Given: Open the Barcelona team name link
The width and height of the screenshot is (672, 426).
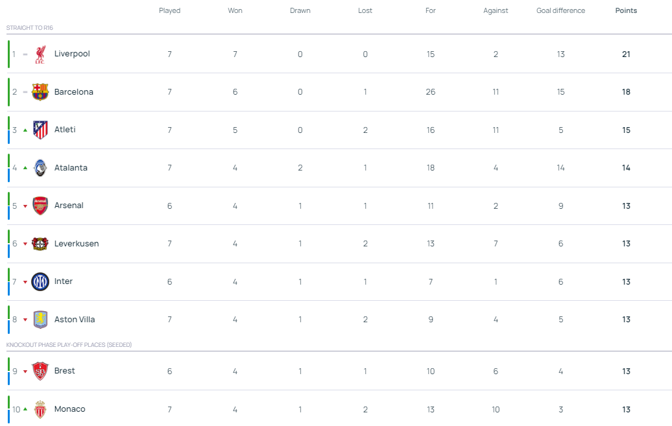Looking at the screenshot, I should tap(74, 92).
